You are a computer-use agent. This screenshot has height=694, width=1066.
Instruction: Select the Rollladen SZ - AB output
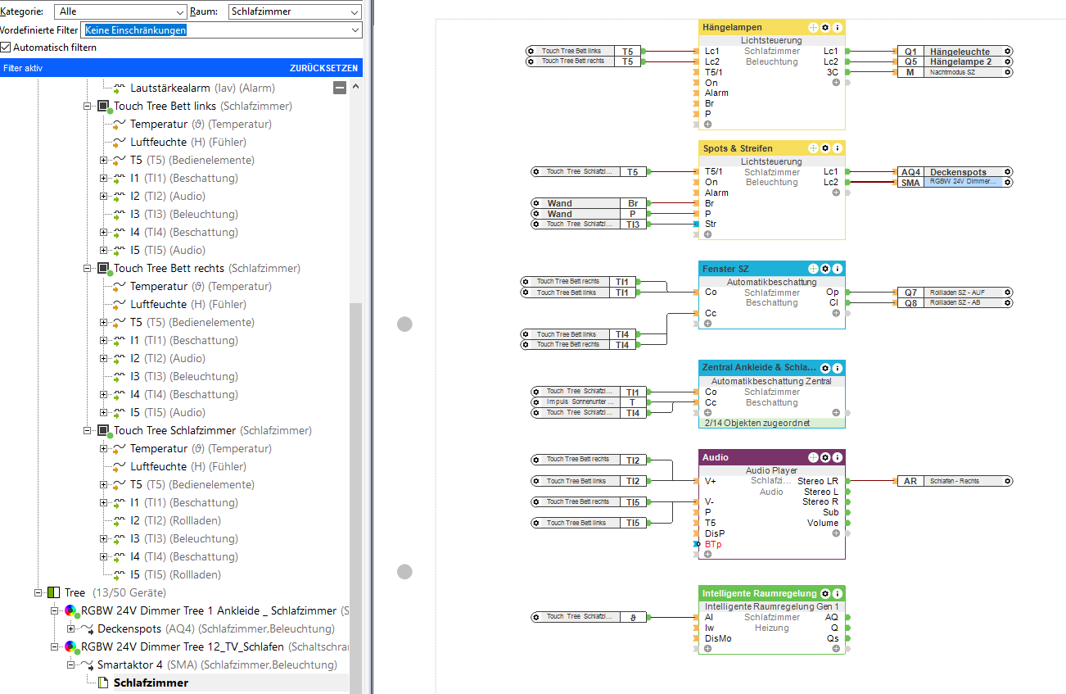(955, 303)
